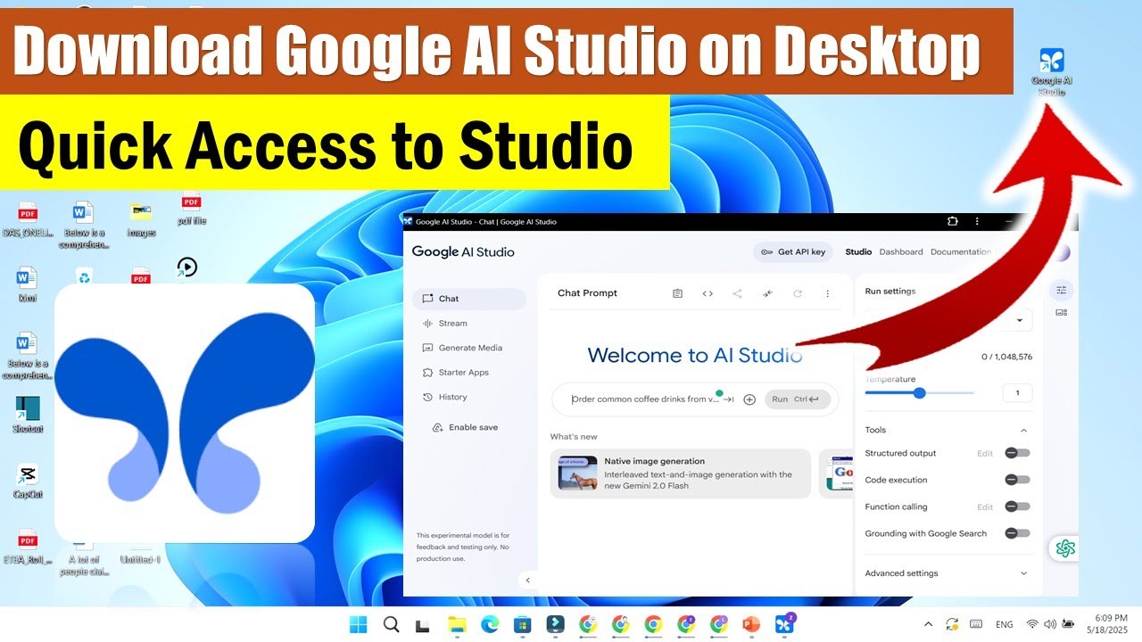Show hidden icons in system tray
Screen dimensions: 1142x642
928,624
